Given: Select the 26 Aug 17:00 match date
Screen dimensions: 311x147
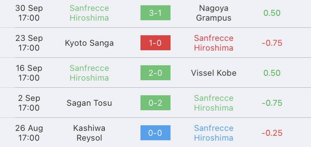Looking at the screenshot, I should [29, 133].
